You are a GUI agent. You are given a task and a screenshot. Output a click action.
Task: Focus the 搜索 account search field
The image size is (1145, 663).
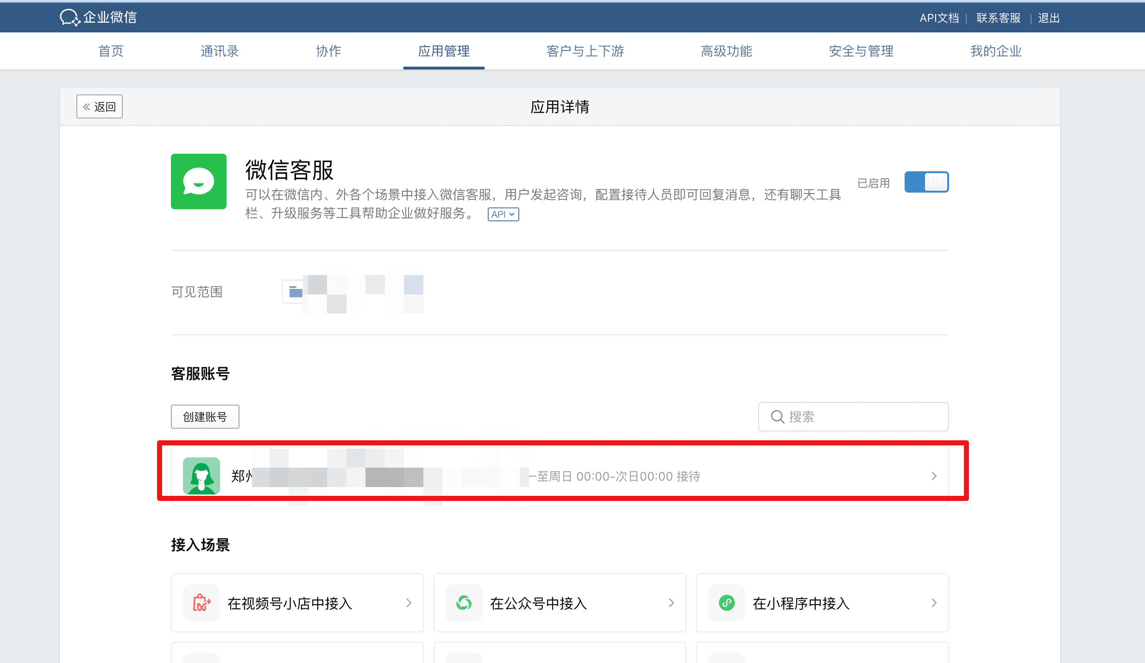tap(862, 417)
